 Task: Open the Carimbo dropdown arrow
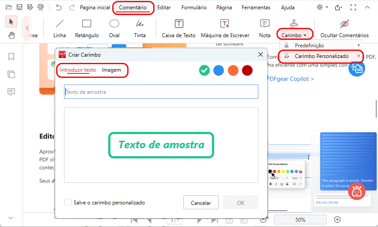pyautogui.click(x=305, y=35)
